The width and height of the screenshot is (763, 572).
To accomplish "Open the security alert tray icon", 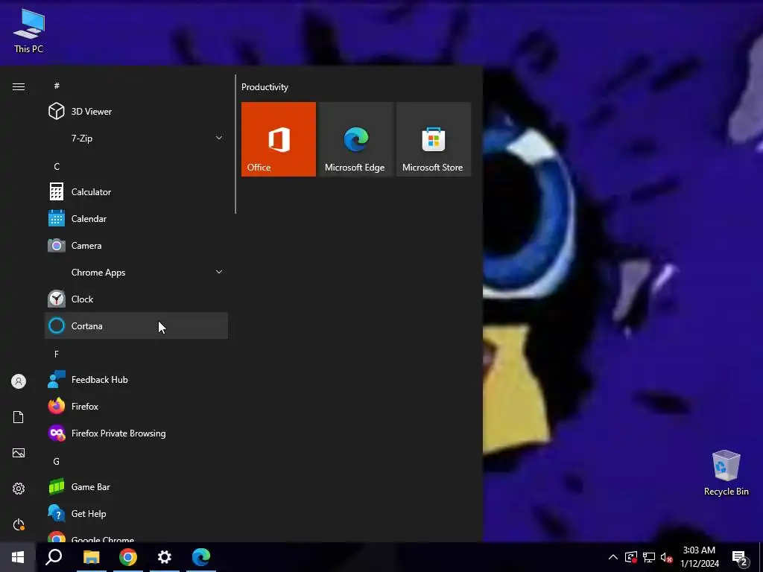I will coord(631,557).
